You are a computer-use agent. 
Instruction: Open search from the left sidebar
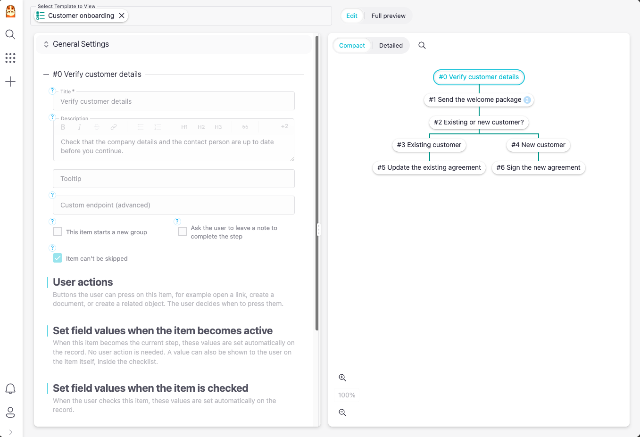pos(10,34)
